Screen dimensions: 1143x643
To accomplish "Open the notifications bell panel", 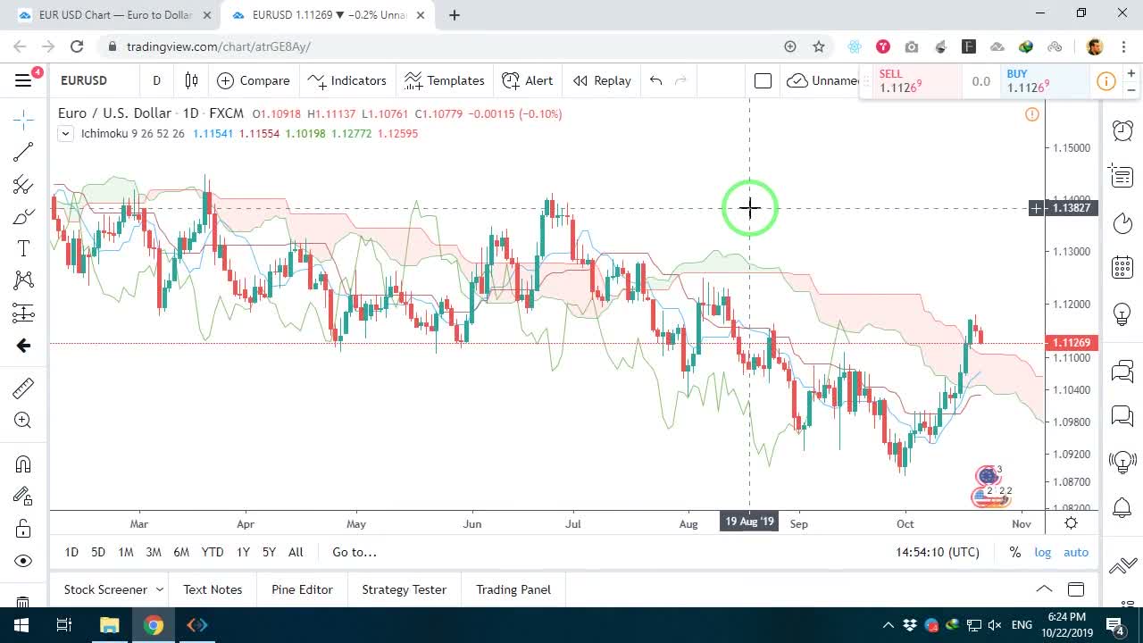I will click(x=1122, y=508).
